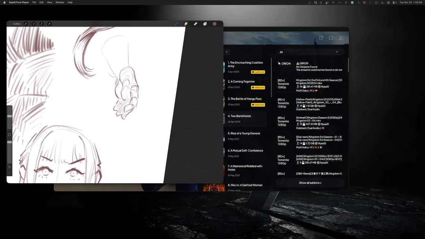Toggle WATCHED badge on Battle of Hangu Pass
425x239 pixels.
[x=258, y=105]
